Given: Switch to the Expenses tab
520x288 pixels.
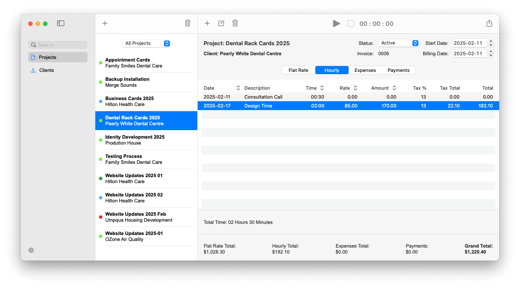Looking at the screenshot, I should click(365, 70).
